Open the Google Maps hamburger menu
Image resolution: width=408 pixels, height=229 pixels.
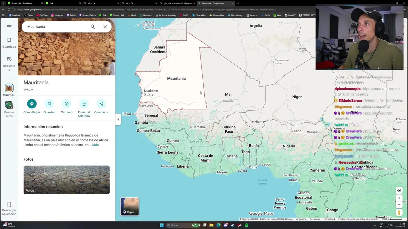(x=9, y=27)
